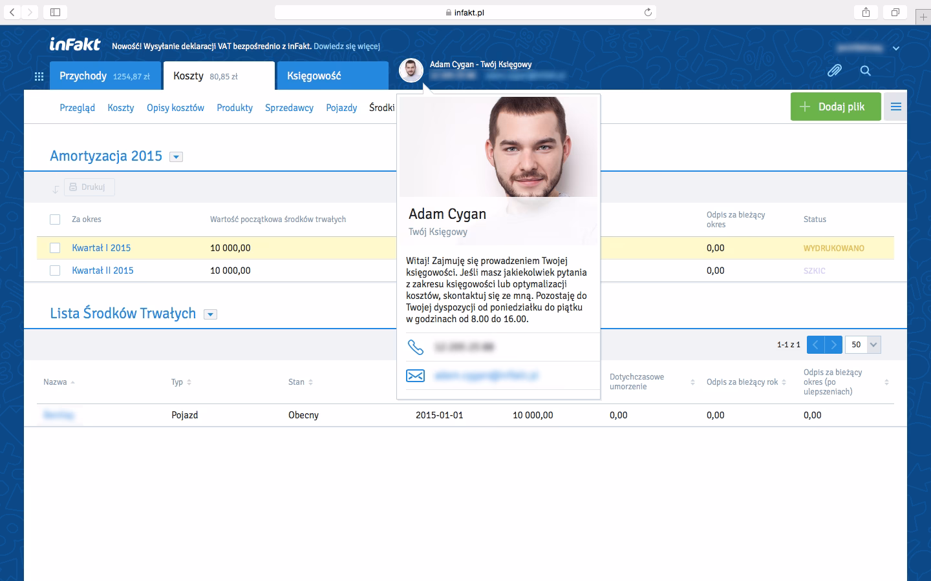931x581 pixels.
Task: Click the accountant avatar in header
Action: tap(411, 70)
